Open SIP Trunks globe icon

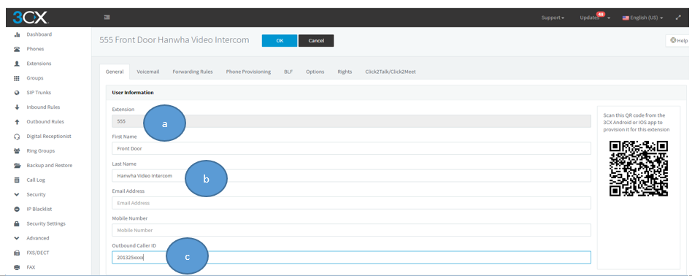pos(18,93)
